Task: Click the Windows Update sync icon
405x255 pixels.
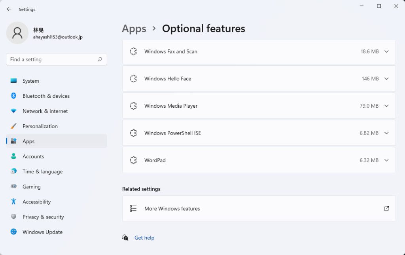Action: 14,232
